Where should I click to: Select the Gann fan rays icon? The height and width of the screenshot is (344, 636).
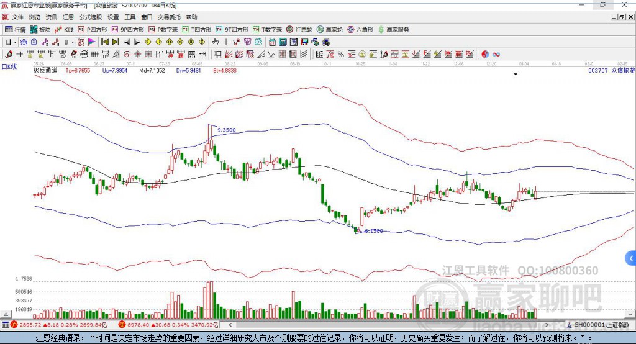pyautogui.click(x=229, y=54)
